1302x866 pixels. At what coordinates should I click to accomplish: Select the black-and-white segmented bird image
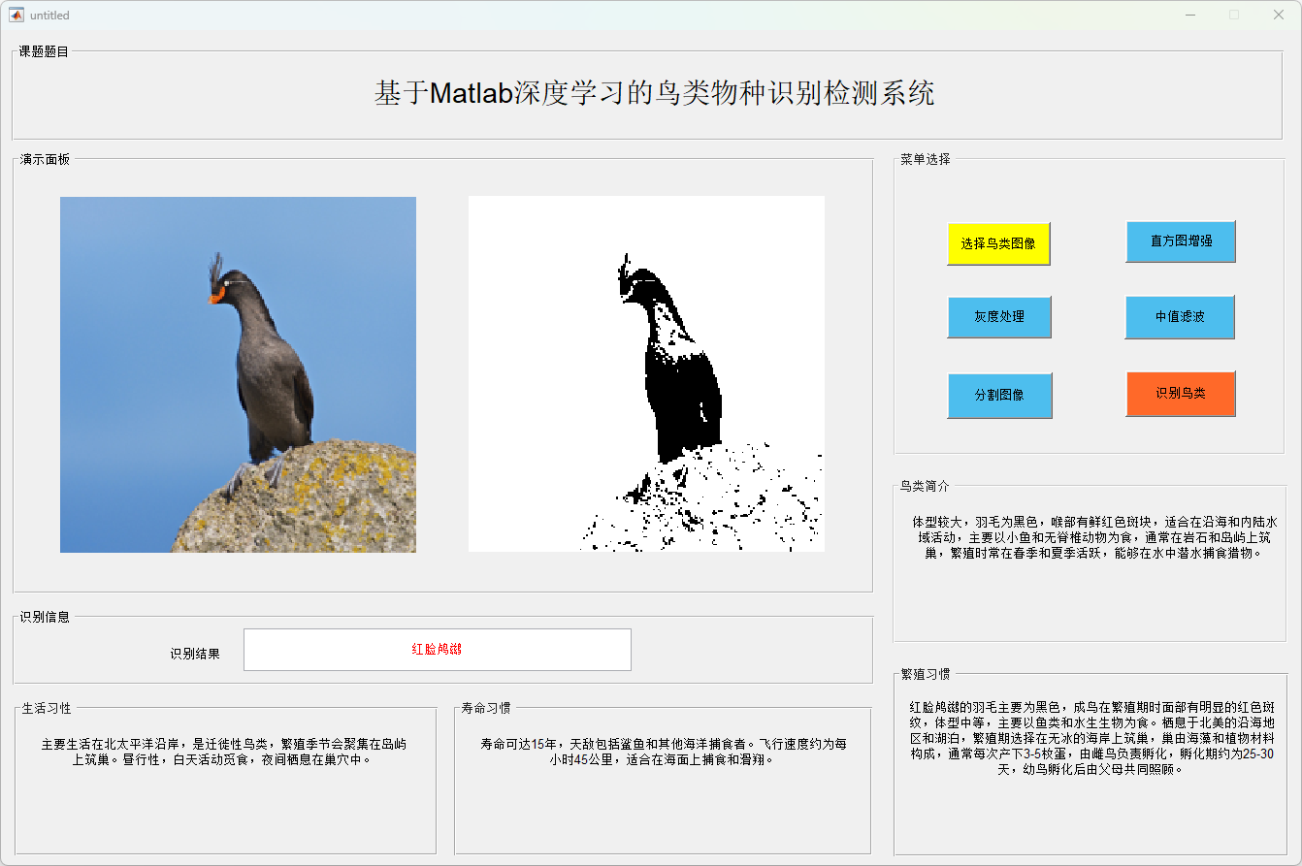click(x=646, y=374)
